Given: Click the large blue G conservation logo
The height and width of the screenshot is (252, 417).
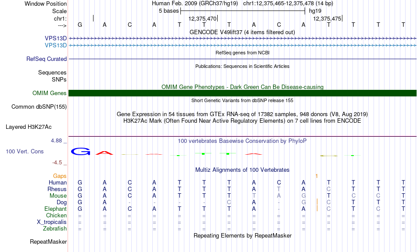Looking at the screenshot, I should point(81,152).
